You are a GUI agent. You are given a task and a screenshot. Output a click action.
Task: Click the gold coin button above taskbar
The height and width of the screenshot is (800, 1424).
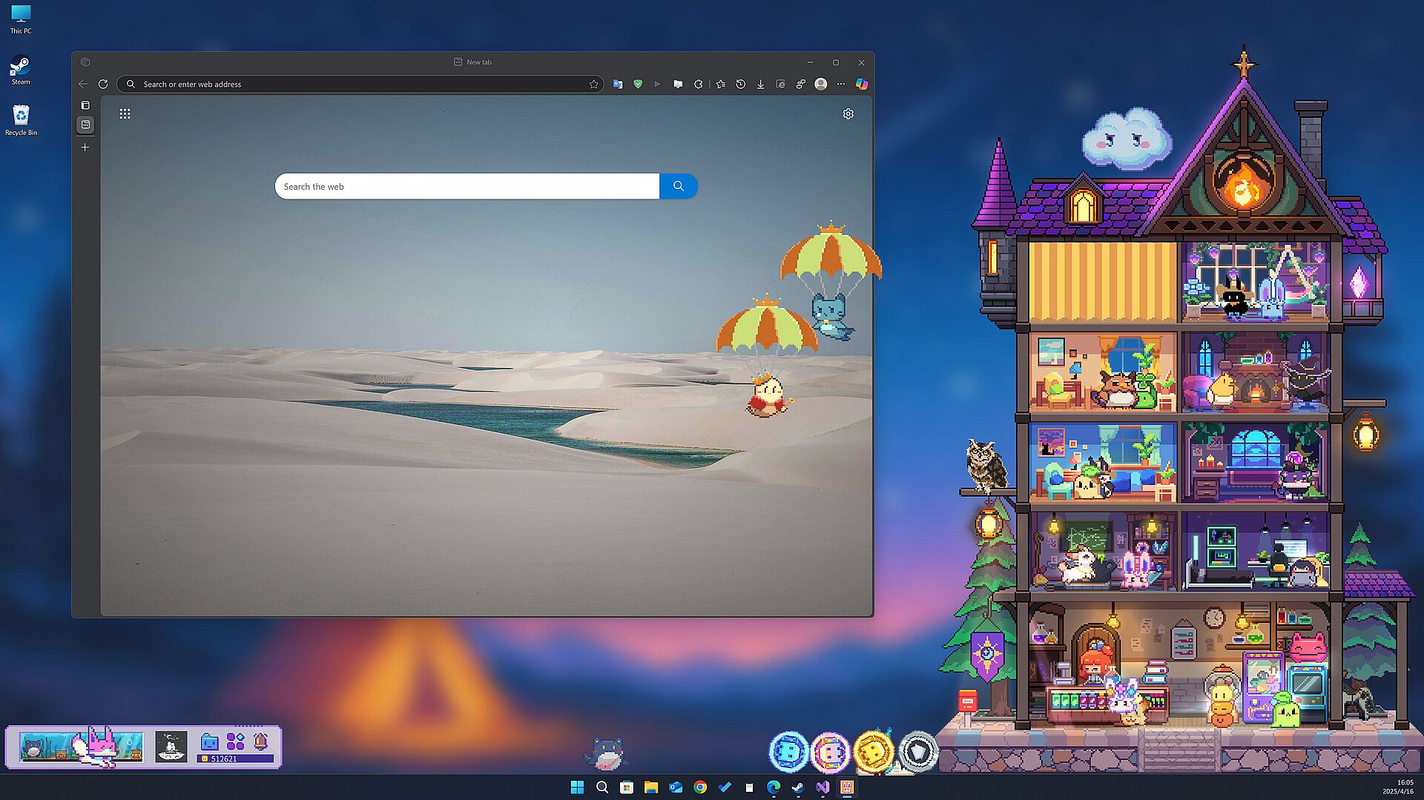pos(873,752)
